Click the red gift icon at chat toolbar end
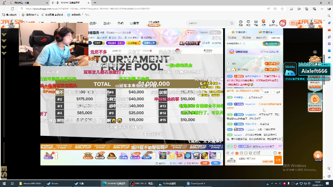Screen dimensions: 333x187 coord(279,153)
